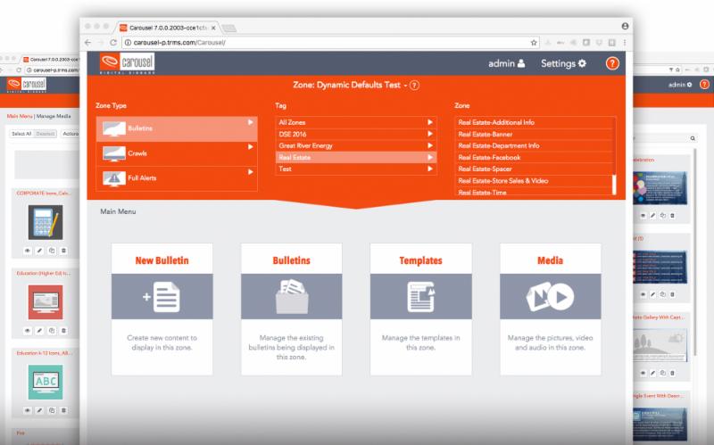This screenshot has width=714, height=445.
Task: Switch to the Carousel 7.0.0.2003 browser tab
Action: (168, 28)
